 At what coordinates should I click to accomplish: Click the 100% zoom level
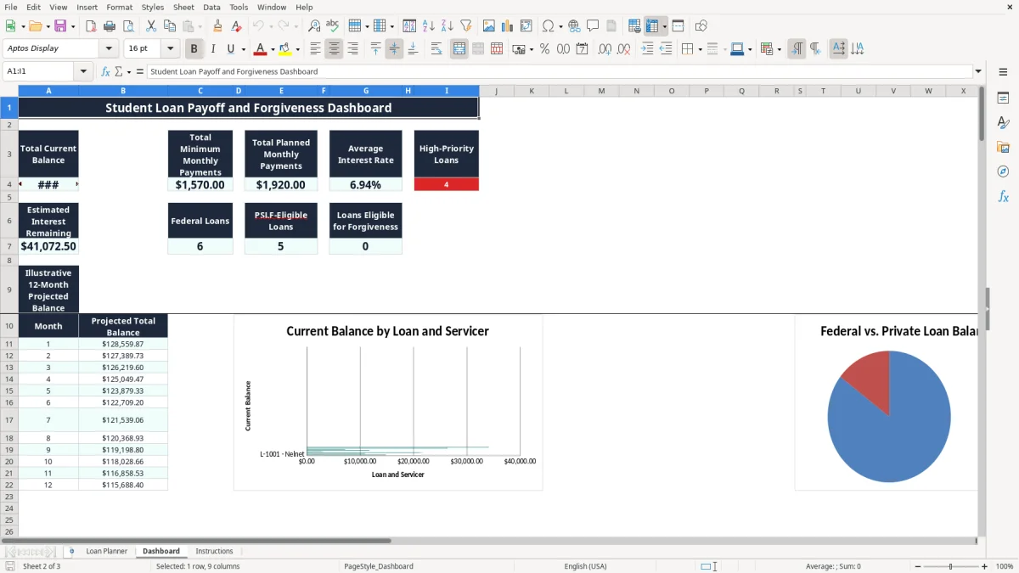[1005, 566]
